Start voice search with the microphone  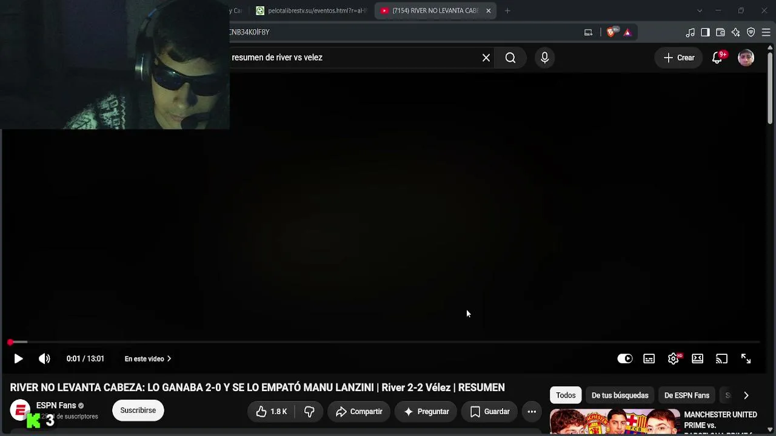tap(544, 58)
